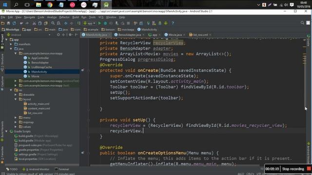Expand the values folder
Viewport: 312px width, 175px height.
[x=16, y=127]
